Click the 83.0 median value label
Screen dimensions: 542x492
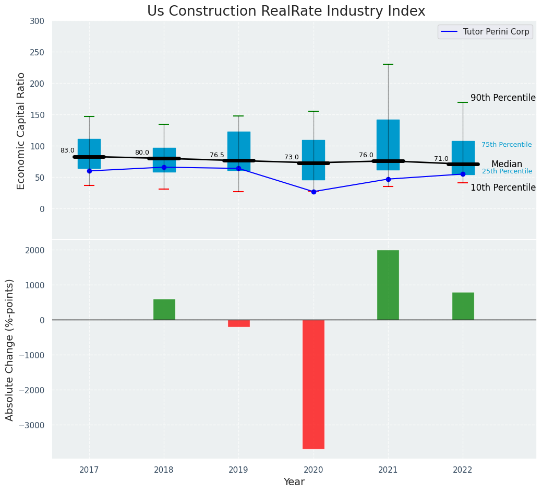(x=67, y=150)
